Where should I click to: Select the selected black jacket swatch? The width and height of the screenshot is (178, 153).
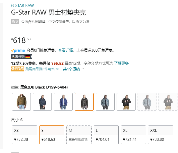coord(84,102)
